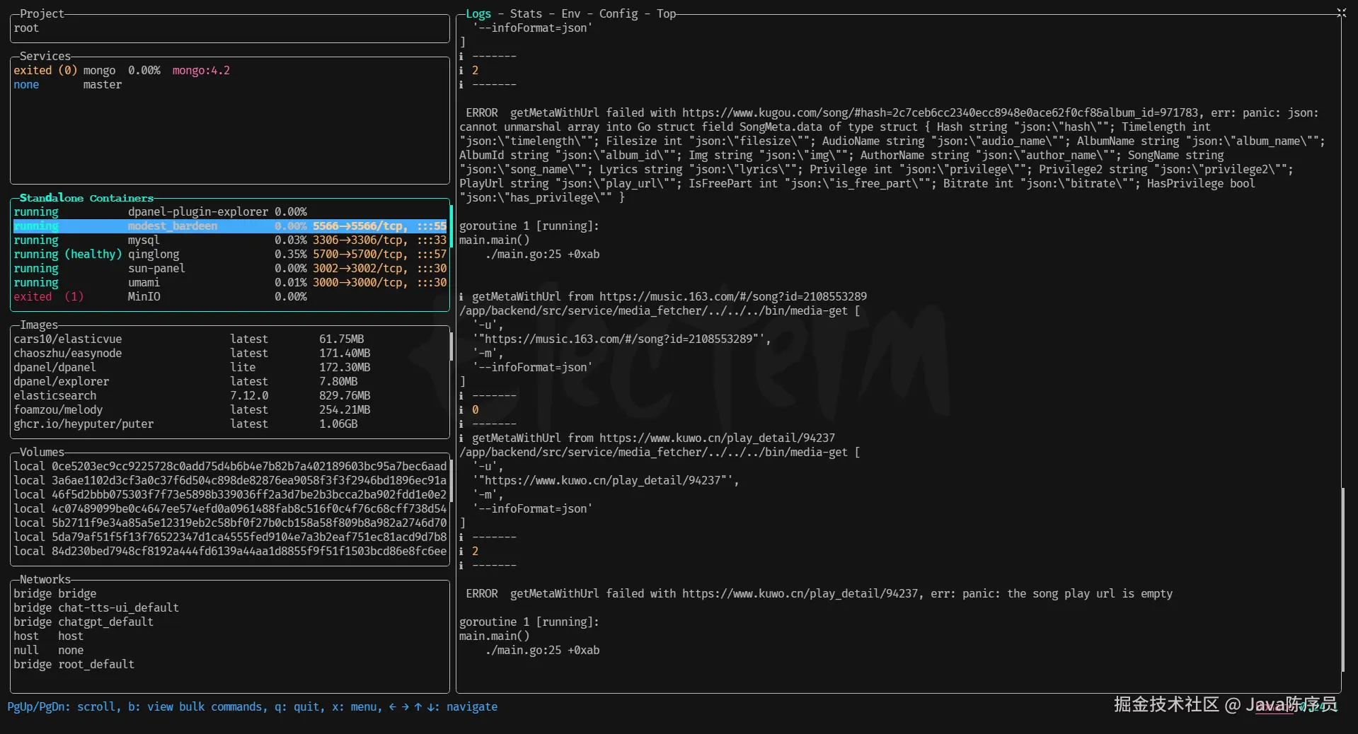Select the modest_bardeen container row
The image size is (1358, 734).
click(x=230, y=226)
